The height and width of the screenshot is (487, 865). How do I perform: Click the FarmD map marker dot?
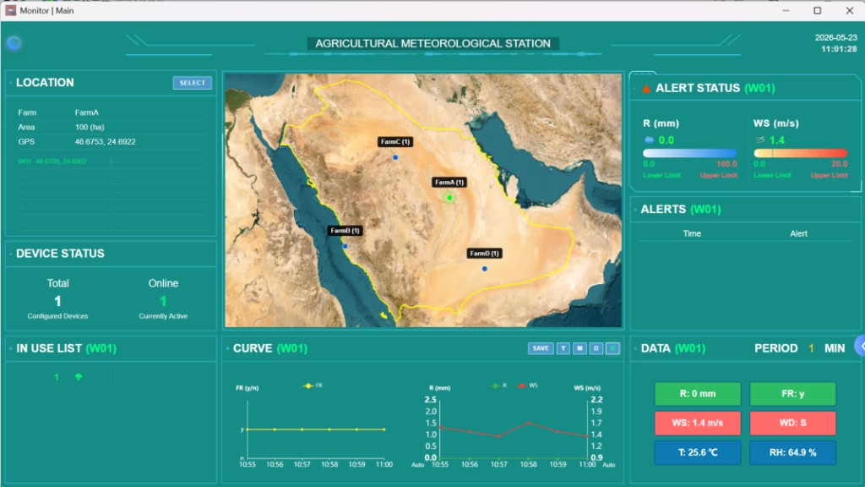click(484, 269)
